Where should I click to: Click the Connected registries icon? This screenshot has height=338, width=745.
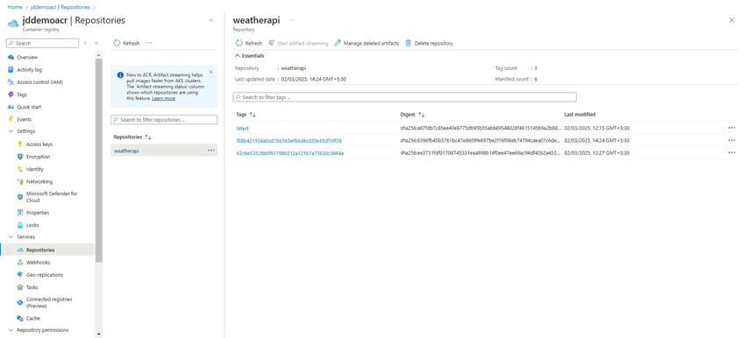click(x=20, y=302)
